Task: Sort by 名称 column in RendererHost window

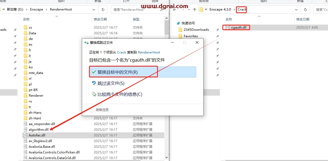Action: click(26, 19)
